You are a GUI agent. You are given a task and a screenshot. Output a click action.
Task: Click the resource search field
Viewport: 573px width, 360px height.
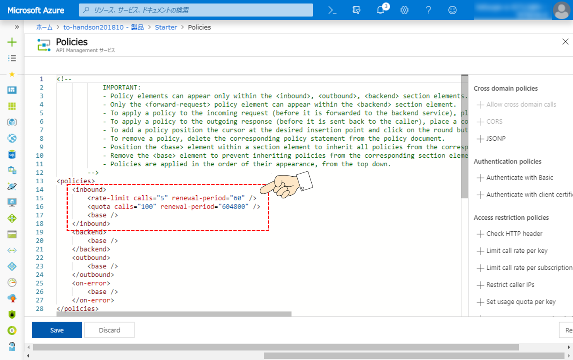click(x=196, y=10)
